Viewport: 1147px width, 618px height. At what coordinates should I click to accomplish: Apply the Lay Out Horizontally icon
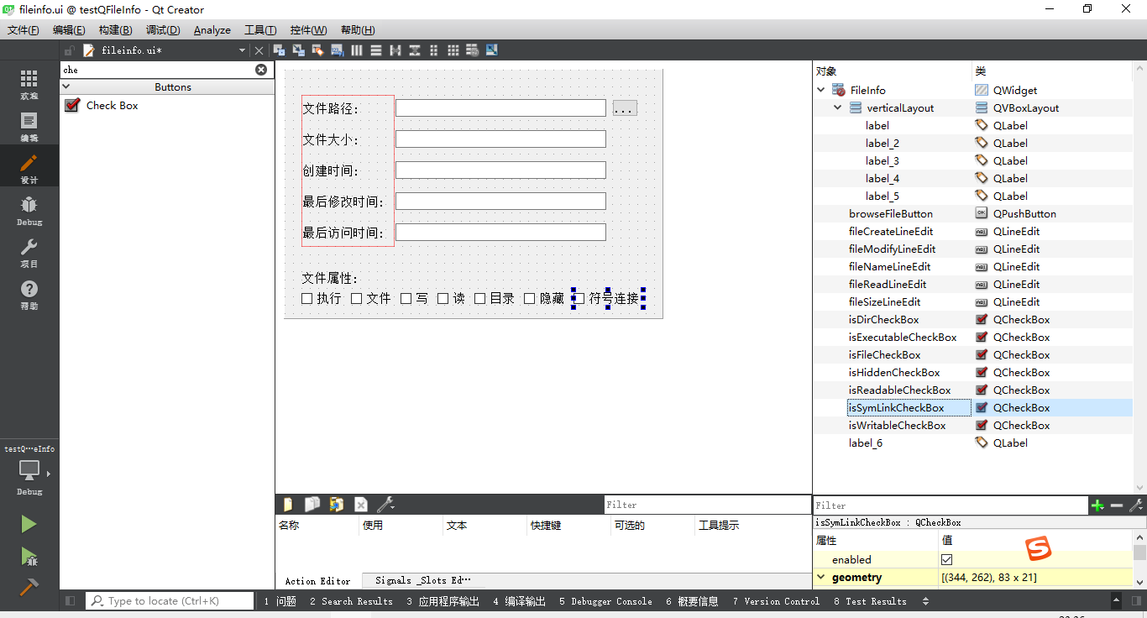(357, 50)
